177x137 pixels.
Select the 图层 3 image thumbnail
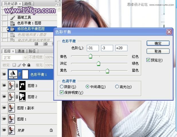pos(12,86)
